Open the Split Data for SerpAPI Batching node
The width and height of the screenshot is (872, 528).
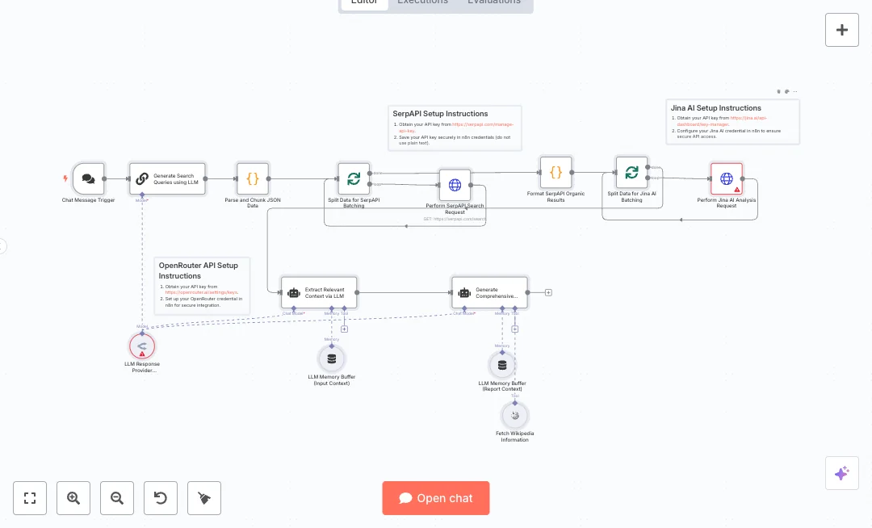coord(353,178)
